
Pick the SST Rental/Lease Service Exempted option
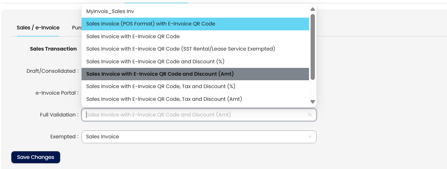(x=180, y=49)
